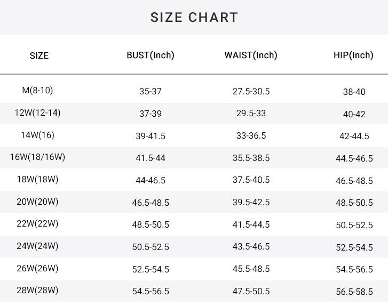Pick the 22W(22W) size label
388x306 pixels.
coord(37,223)
